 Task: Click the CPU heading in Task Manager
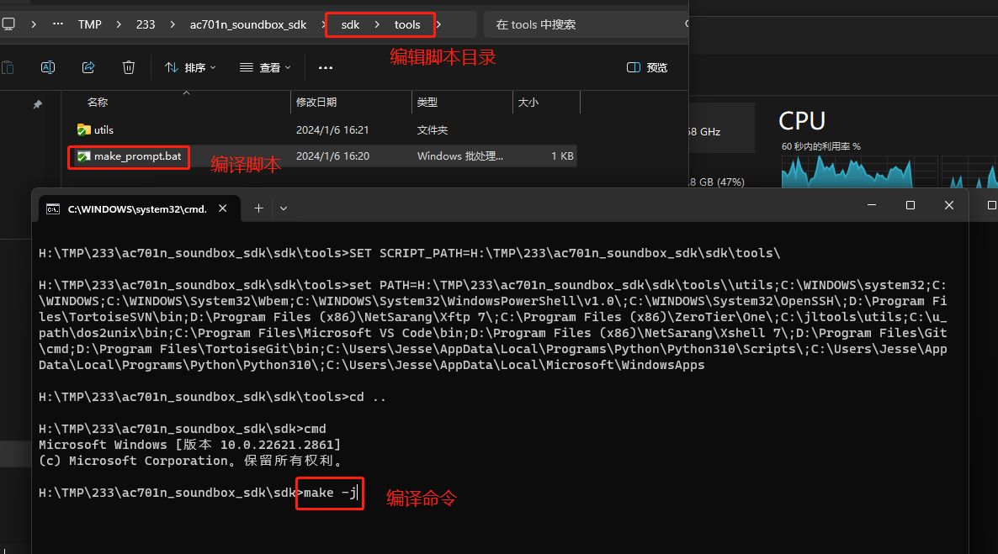point(802,121)
